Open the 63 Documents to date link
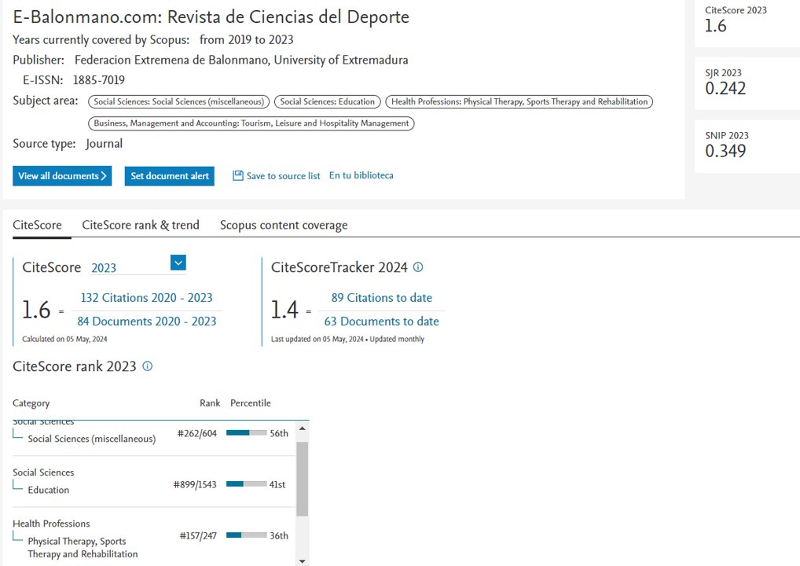 382,321
